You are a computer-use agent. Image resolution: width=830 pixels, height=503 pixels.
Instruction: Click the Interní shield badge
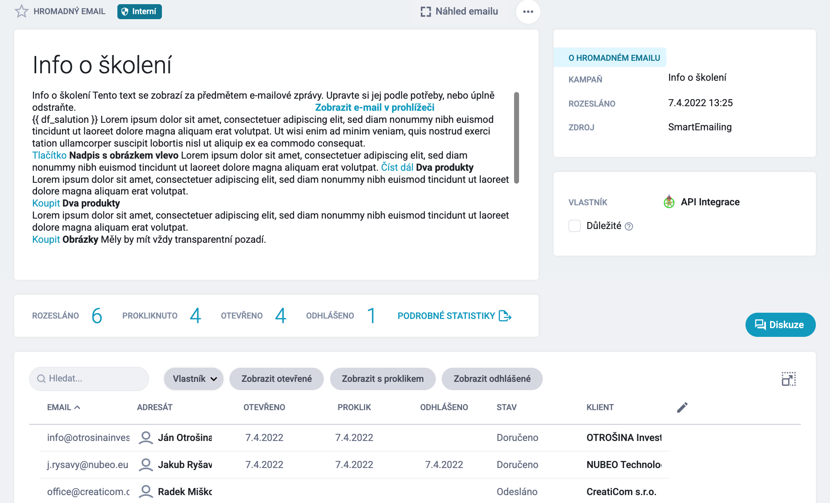click(x=139, y=11)
